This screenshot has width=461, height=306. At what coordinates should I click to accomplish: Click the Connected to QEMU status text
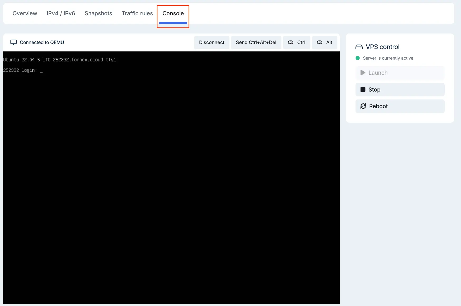[x=42, y=42]
